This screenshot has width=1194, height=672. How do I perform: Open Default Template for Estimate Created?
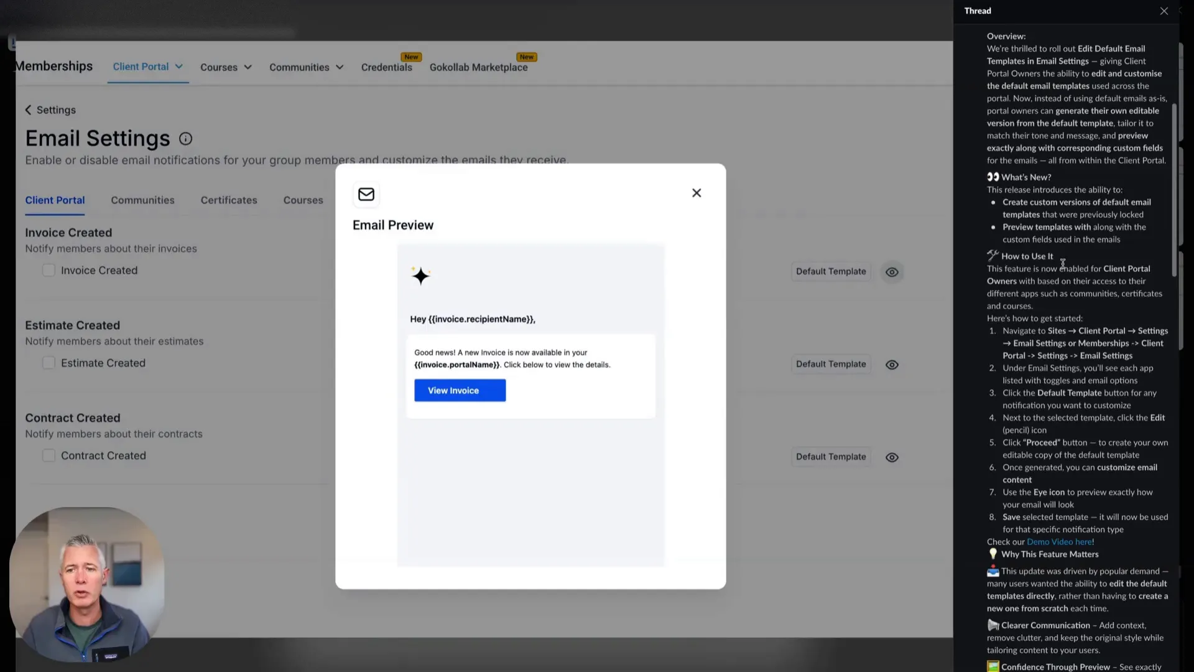pyautogui.click(x=831, y=364)
